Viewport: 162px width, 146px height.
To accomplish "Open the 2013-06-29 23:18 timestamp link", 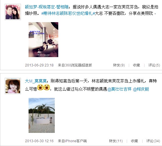I will coord(39,65).
